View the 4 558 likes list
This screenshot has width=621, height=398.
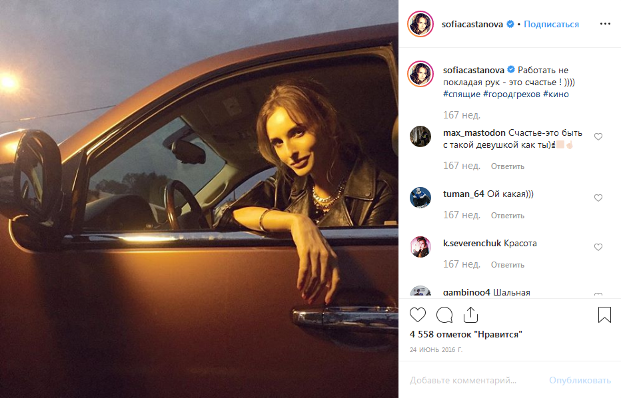[x=466, y=335]
